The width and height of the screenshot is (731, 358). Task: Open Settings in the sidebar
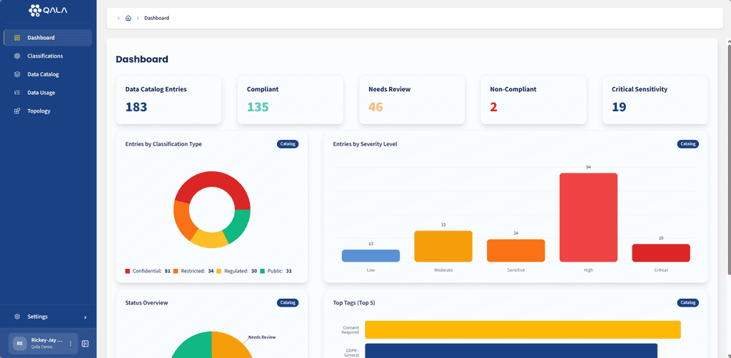point(48,317)
